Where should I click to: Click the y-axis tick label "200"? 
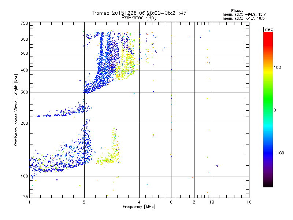click(24, 123)
